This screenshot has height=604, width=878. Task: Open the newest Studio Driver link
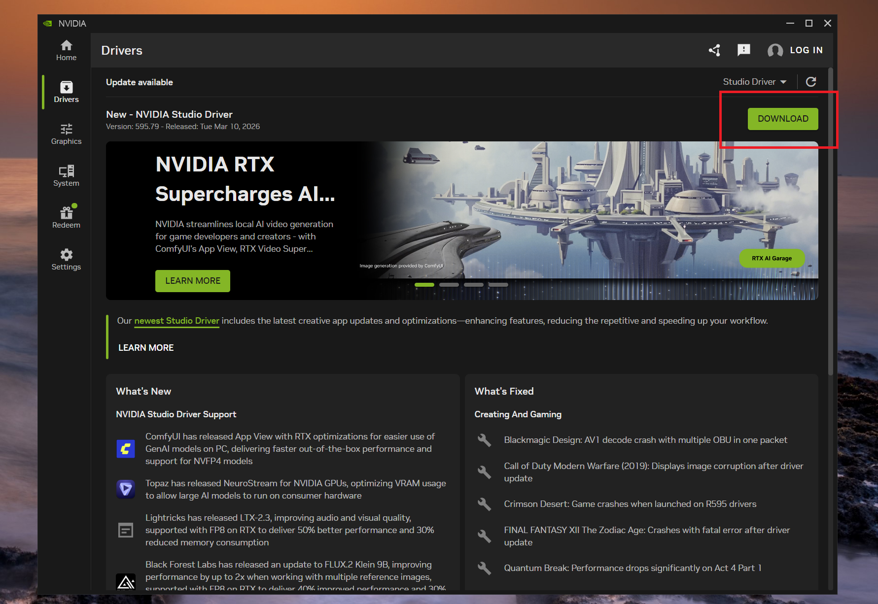click(x=176, y=321)
